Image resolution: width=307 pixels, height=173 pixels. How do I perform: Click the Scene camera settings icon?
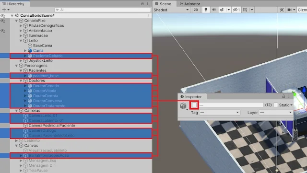289,10
